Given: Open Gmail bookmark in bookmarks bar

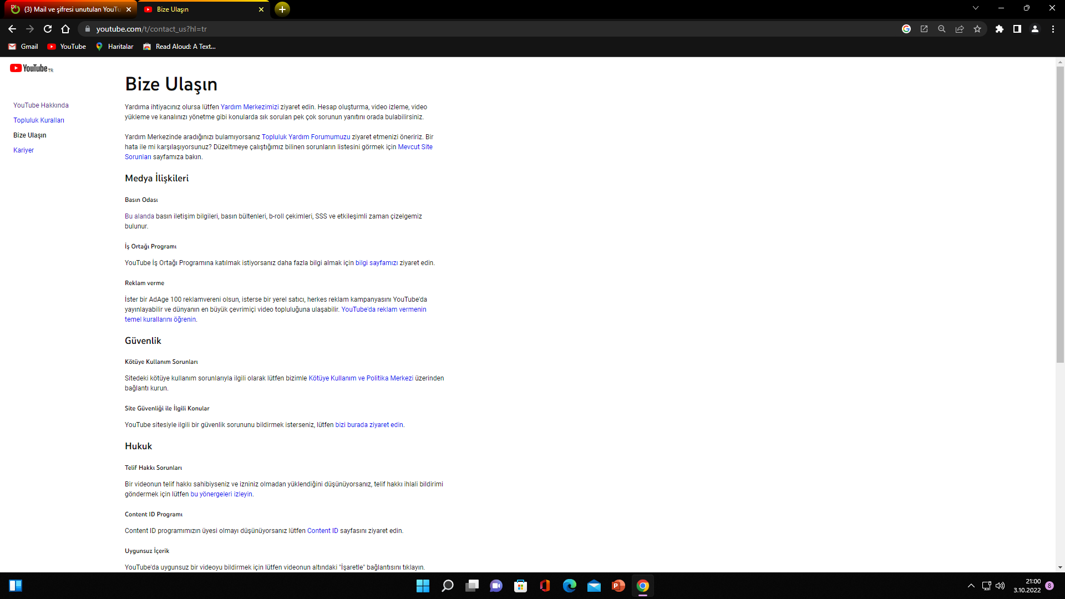Looking at the screenshot, I should (23, 47).
